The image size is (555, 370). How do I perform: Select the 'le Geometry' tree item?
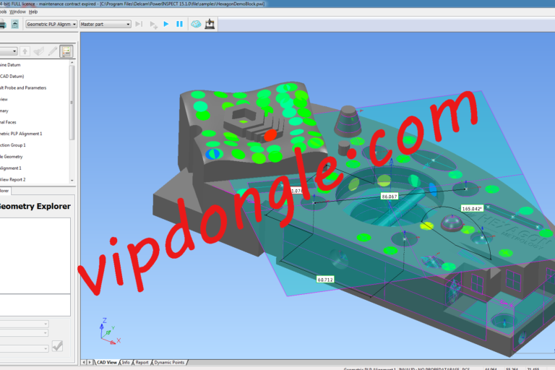pos(12,157)
